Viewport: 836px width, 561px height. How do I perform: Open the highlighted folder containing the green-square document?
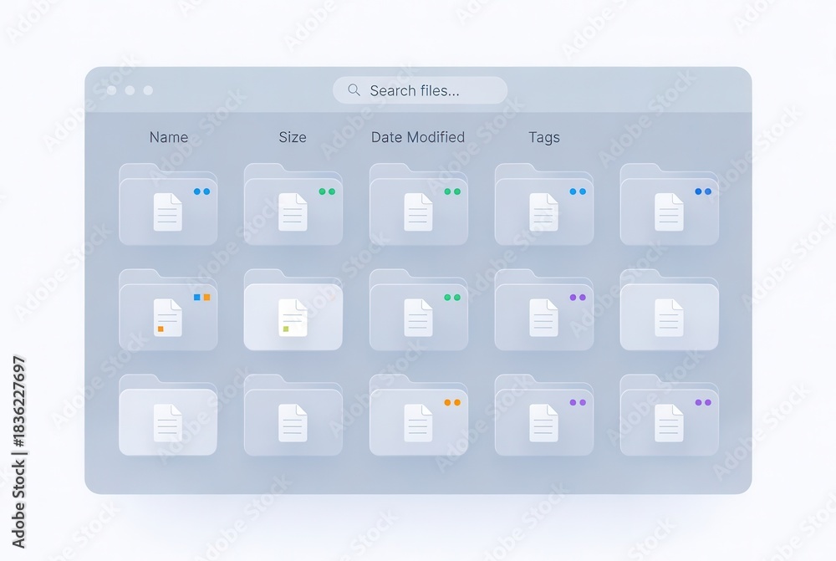(x=293, y=310)
